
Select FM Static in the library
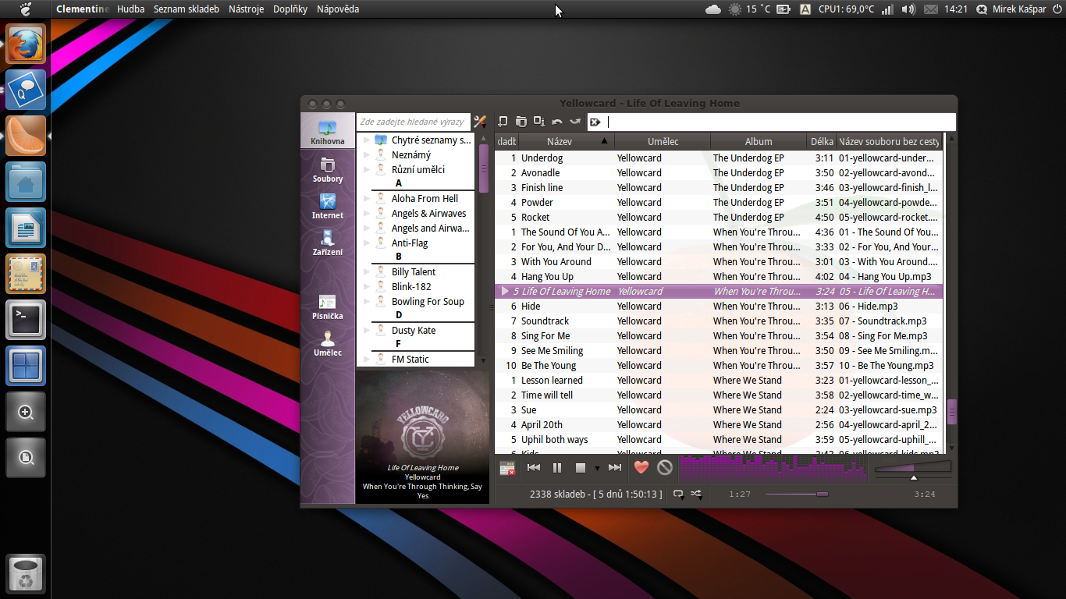[410, 360]
